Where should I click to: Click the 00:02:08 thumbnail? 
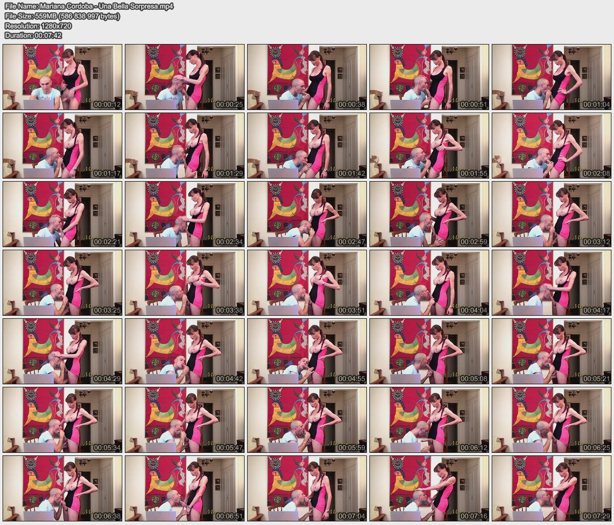click(x=552, y=145)
